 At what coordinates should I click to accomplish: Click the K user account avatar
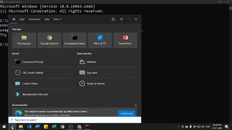[x=113, y=19]
